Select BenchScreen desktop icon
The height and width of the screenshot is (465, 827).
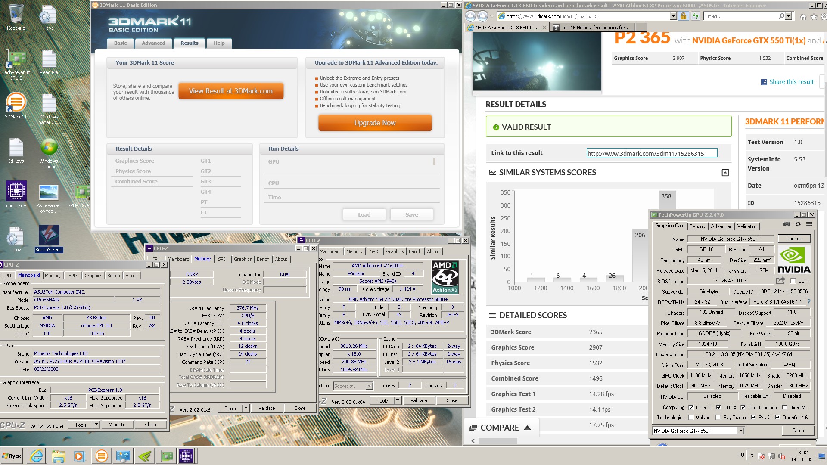tap(49, 239)
